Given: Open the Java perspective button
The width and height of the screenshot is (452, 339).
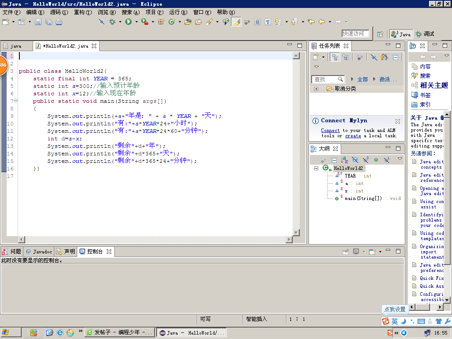Looking at the screenshot, I should click(401, 34).
